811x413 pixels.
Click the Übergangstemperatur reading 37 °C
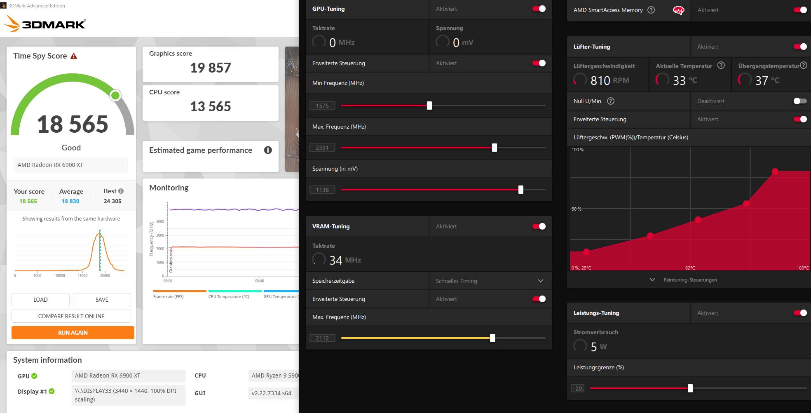[x=768, y=80]
